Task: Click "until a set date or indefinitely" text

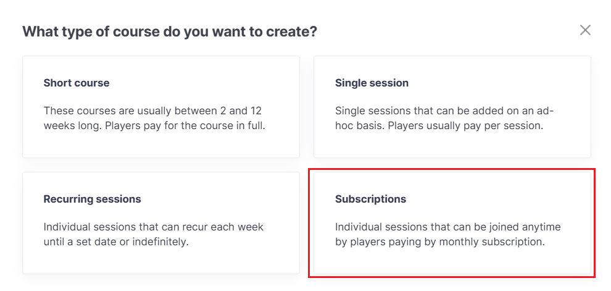Action: [116, 242]
